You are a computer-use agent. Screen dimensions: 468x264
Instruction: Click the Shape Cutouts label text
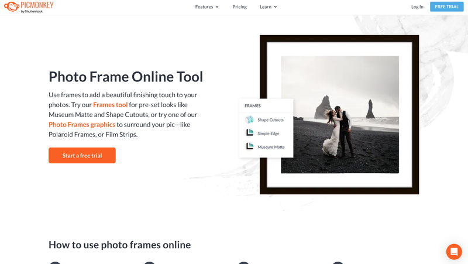[x=270, y=120]
